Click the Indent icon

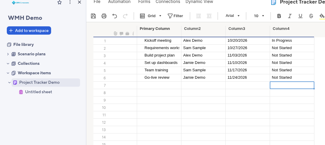click(209, 16)
